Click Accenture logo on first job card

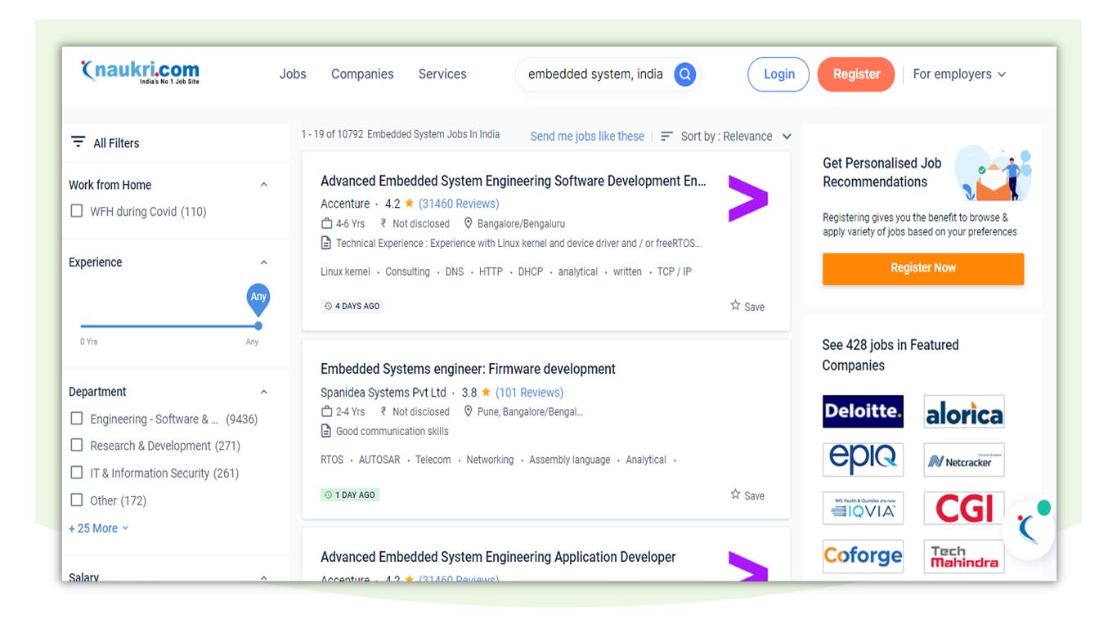pos(747,199)
